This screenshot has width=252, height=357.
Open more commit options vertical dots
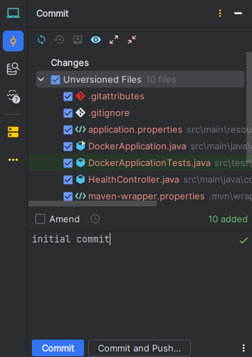[244, 348]
